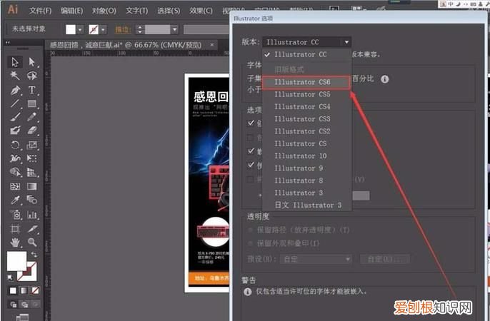Open the 预设 自定 dropdown
Screen dimensions: 490x321
(316, 259)
